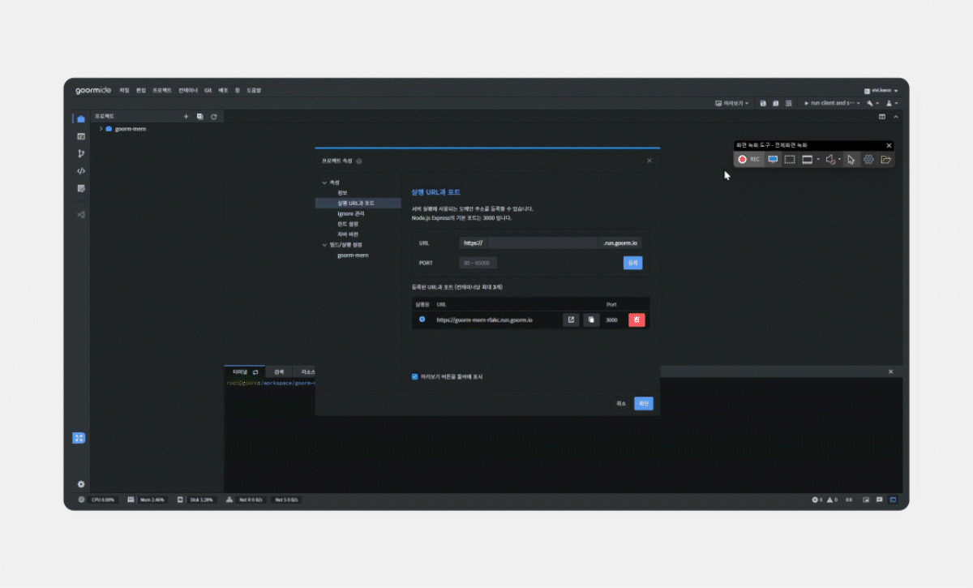Screen dimensions: 973x588
Task: Click the window capture mode icon in recorder
Action: click(808, 159)
